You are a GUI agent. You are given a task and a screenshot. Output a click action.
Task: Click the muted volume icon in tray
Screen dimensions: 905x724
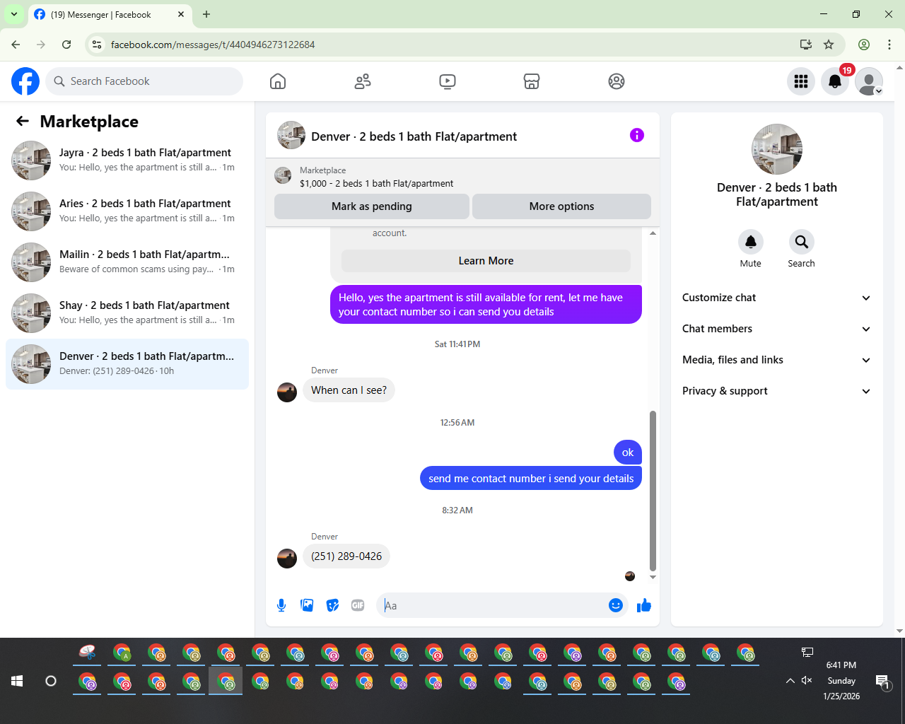point(807,681)
